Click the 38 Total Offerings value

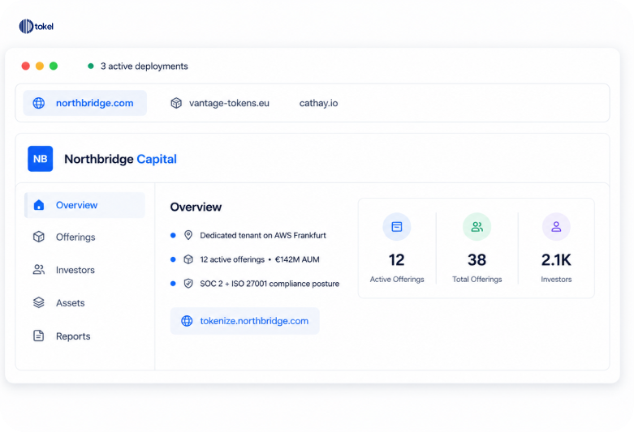click(477, 259)
